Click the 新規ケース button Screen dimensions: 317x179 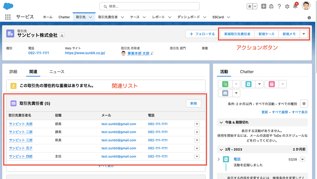267,34
